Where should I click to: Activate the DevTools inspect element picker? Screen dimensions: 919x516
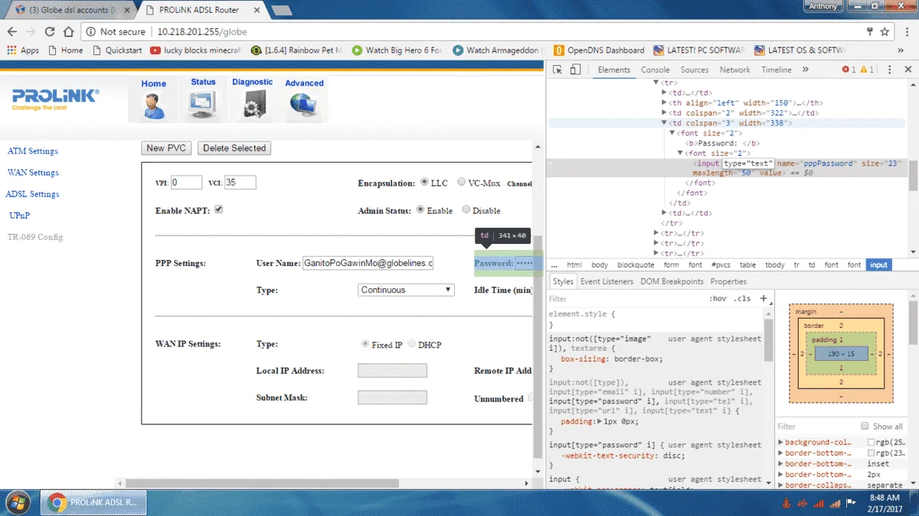click(558, 70)
